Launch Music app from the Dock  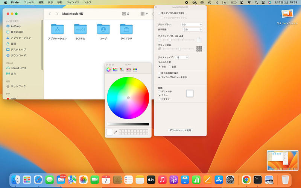coord(163,180)
